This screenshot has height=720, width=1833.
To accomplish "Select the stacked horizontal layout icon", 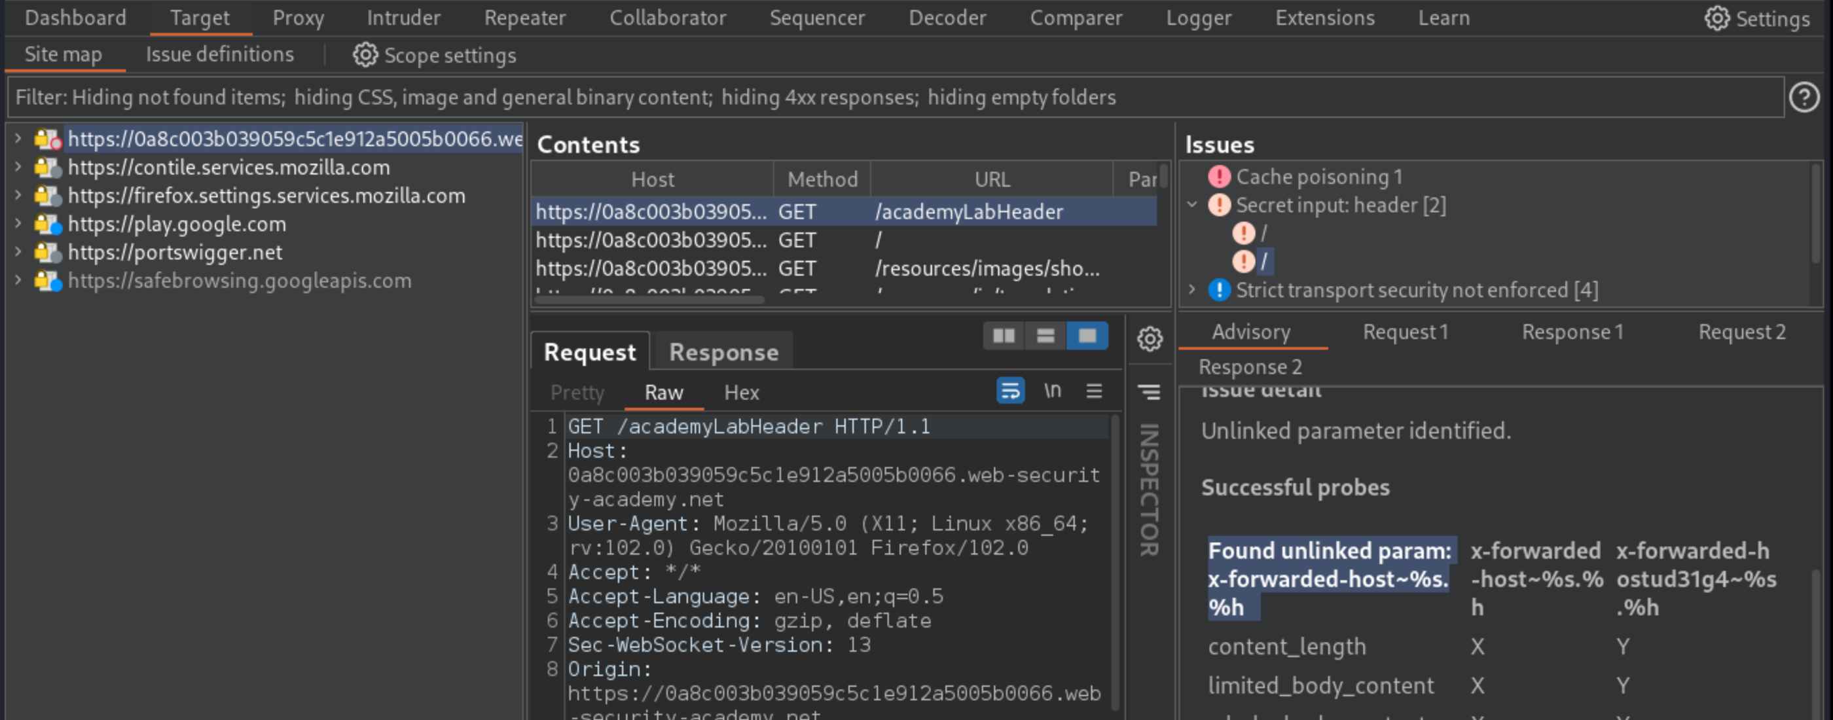I will pyautogui.click(x=1045, y=336).
